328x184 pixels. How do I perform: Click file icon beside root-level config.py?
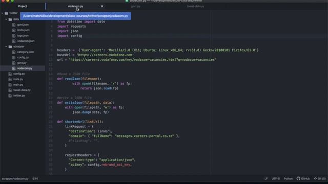click(10, 74)
